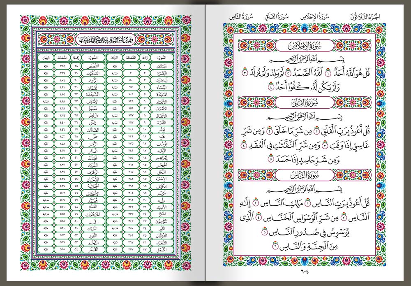411x286 pixels.
Task: Click index entry القصص
Action: coord(93,66)
